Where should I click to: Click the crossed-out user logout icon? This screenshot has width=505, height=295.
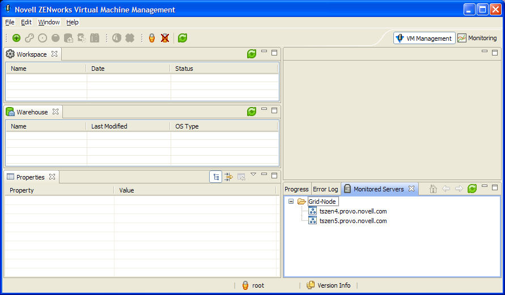165,38
